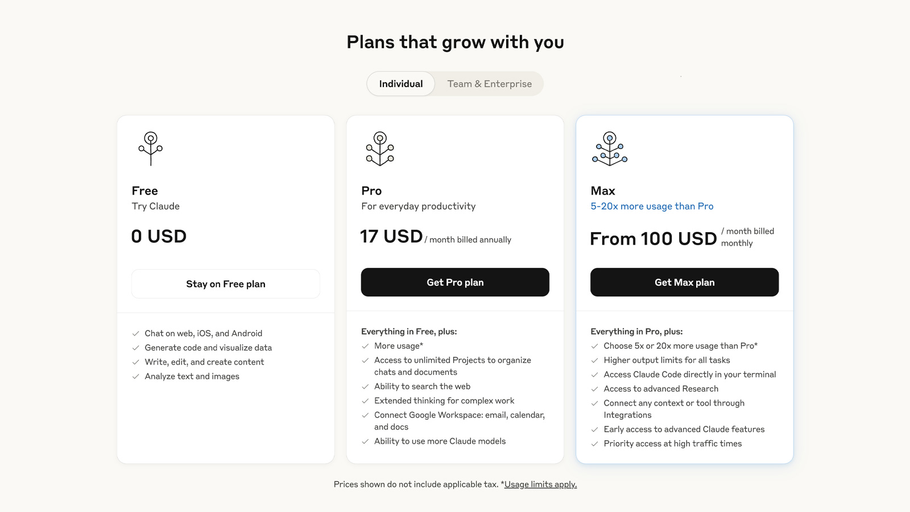Select the Get Pro plan button

[x=455, y=282]
